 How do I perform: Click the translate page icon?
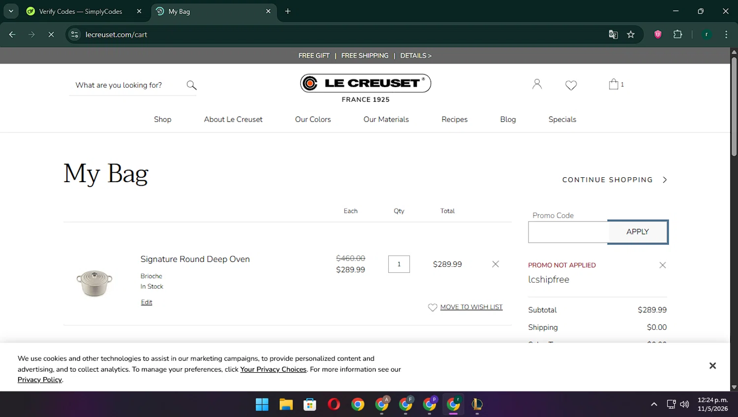(613, 34)
